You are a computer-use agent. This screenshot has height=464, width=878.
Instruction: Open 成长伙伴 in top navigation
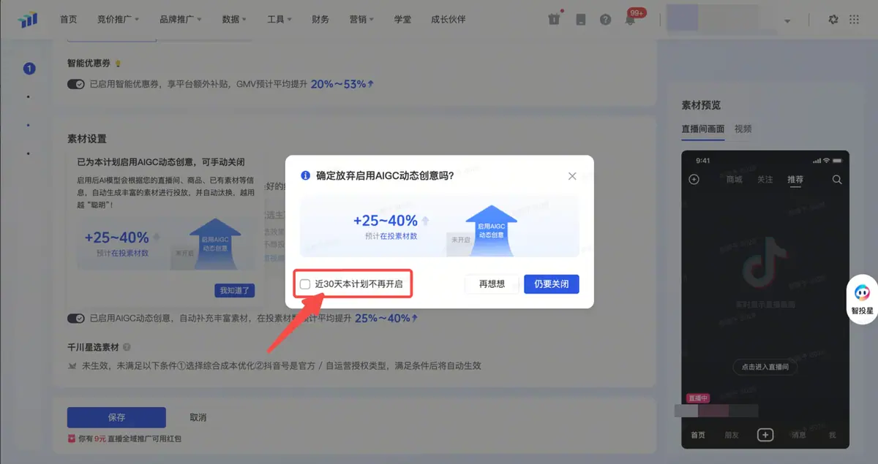coord(449,20)
